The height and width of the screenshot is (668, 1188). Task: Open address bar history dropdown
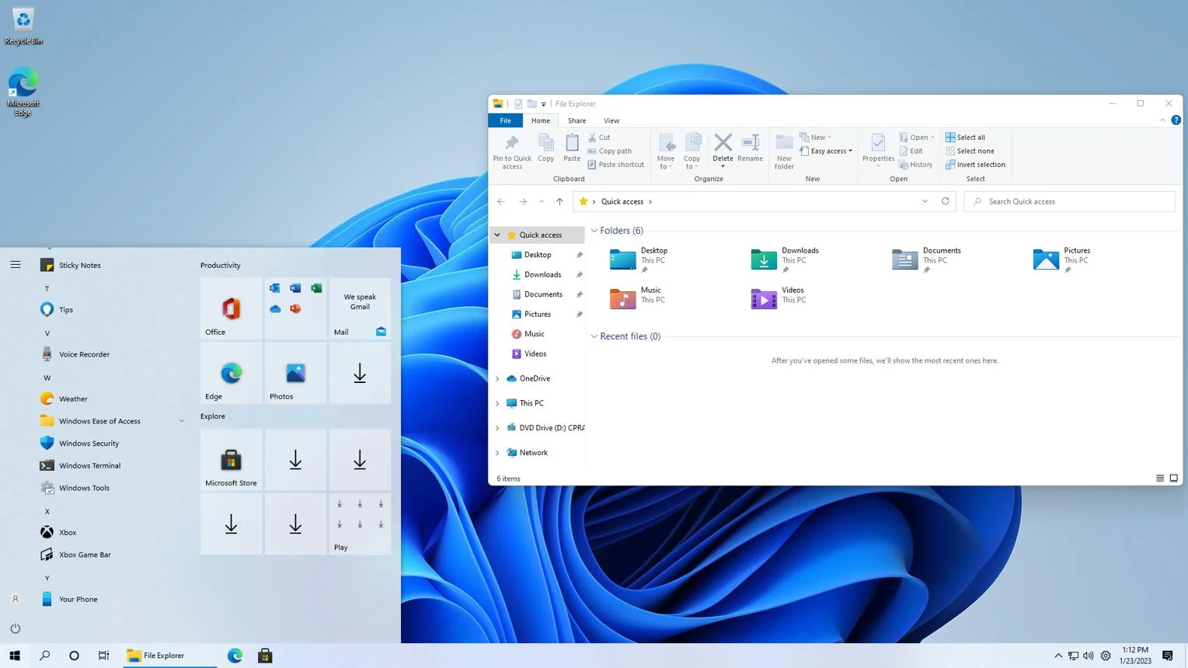pyautogui.click(x=925, y=201)
